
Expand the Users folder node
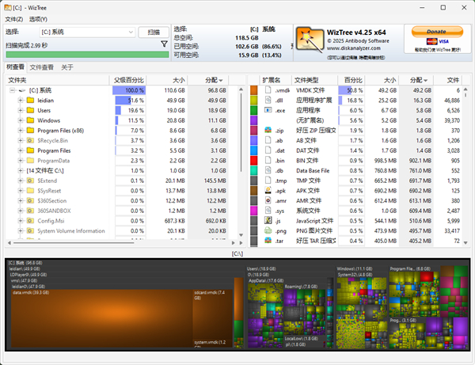click(21, 111)
